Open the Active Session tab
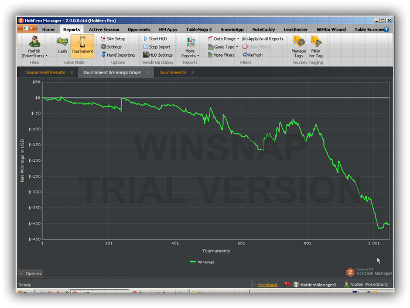The height and width of the screenshot is (308, 410). 104,29
